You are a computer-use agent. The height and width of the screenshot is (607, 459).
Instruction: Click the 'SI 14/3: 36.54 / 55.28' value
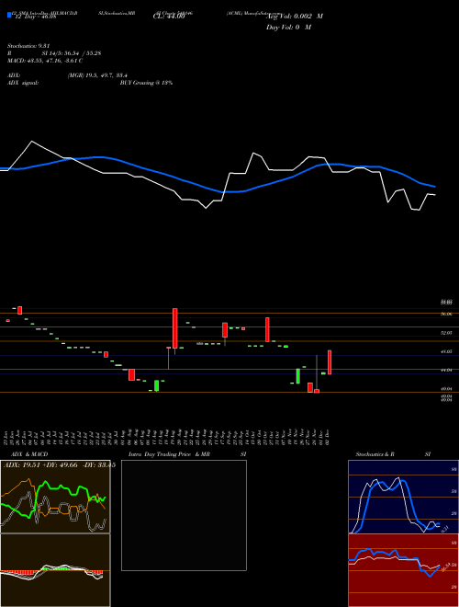(72, 53)
